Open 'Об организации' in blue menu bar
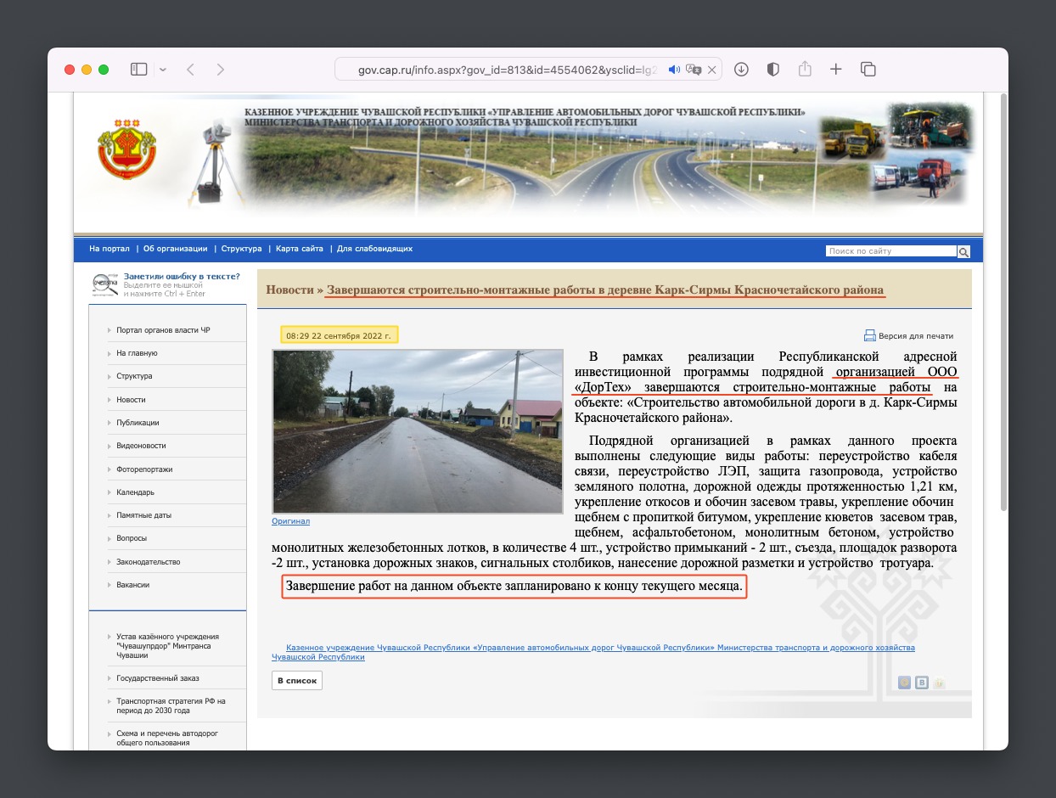1056x798 pixels. [175, 249]
